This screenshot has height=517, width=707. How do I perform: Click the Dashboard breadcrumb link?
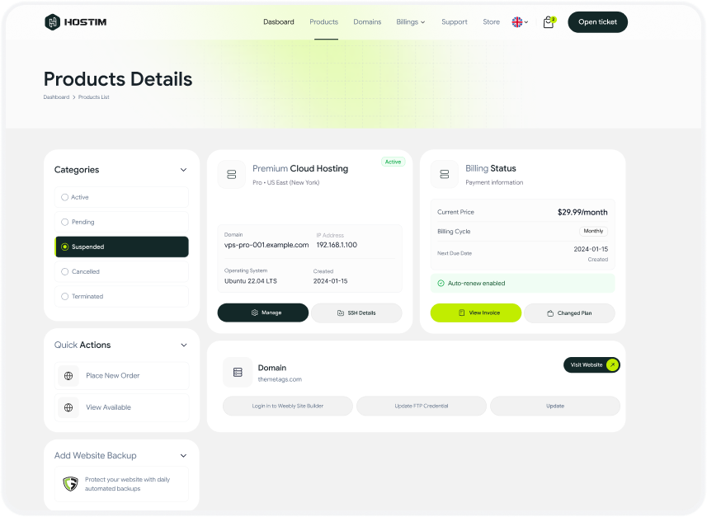coord(56,97)
